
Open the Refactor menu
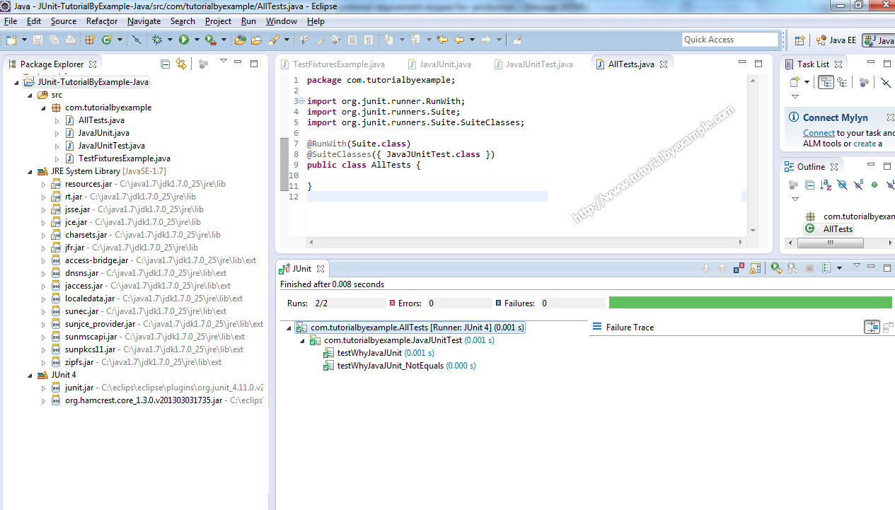(x=102, y=21)
